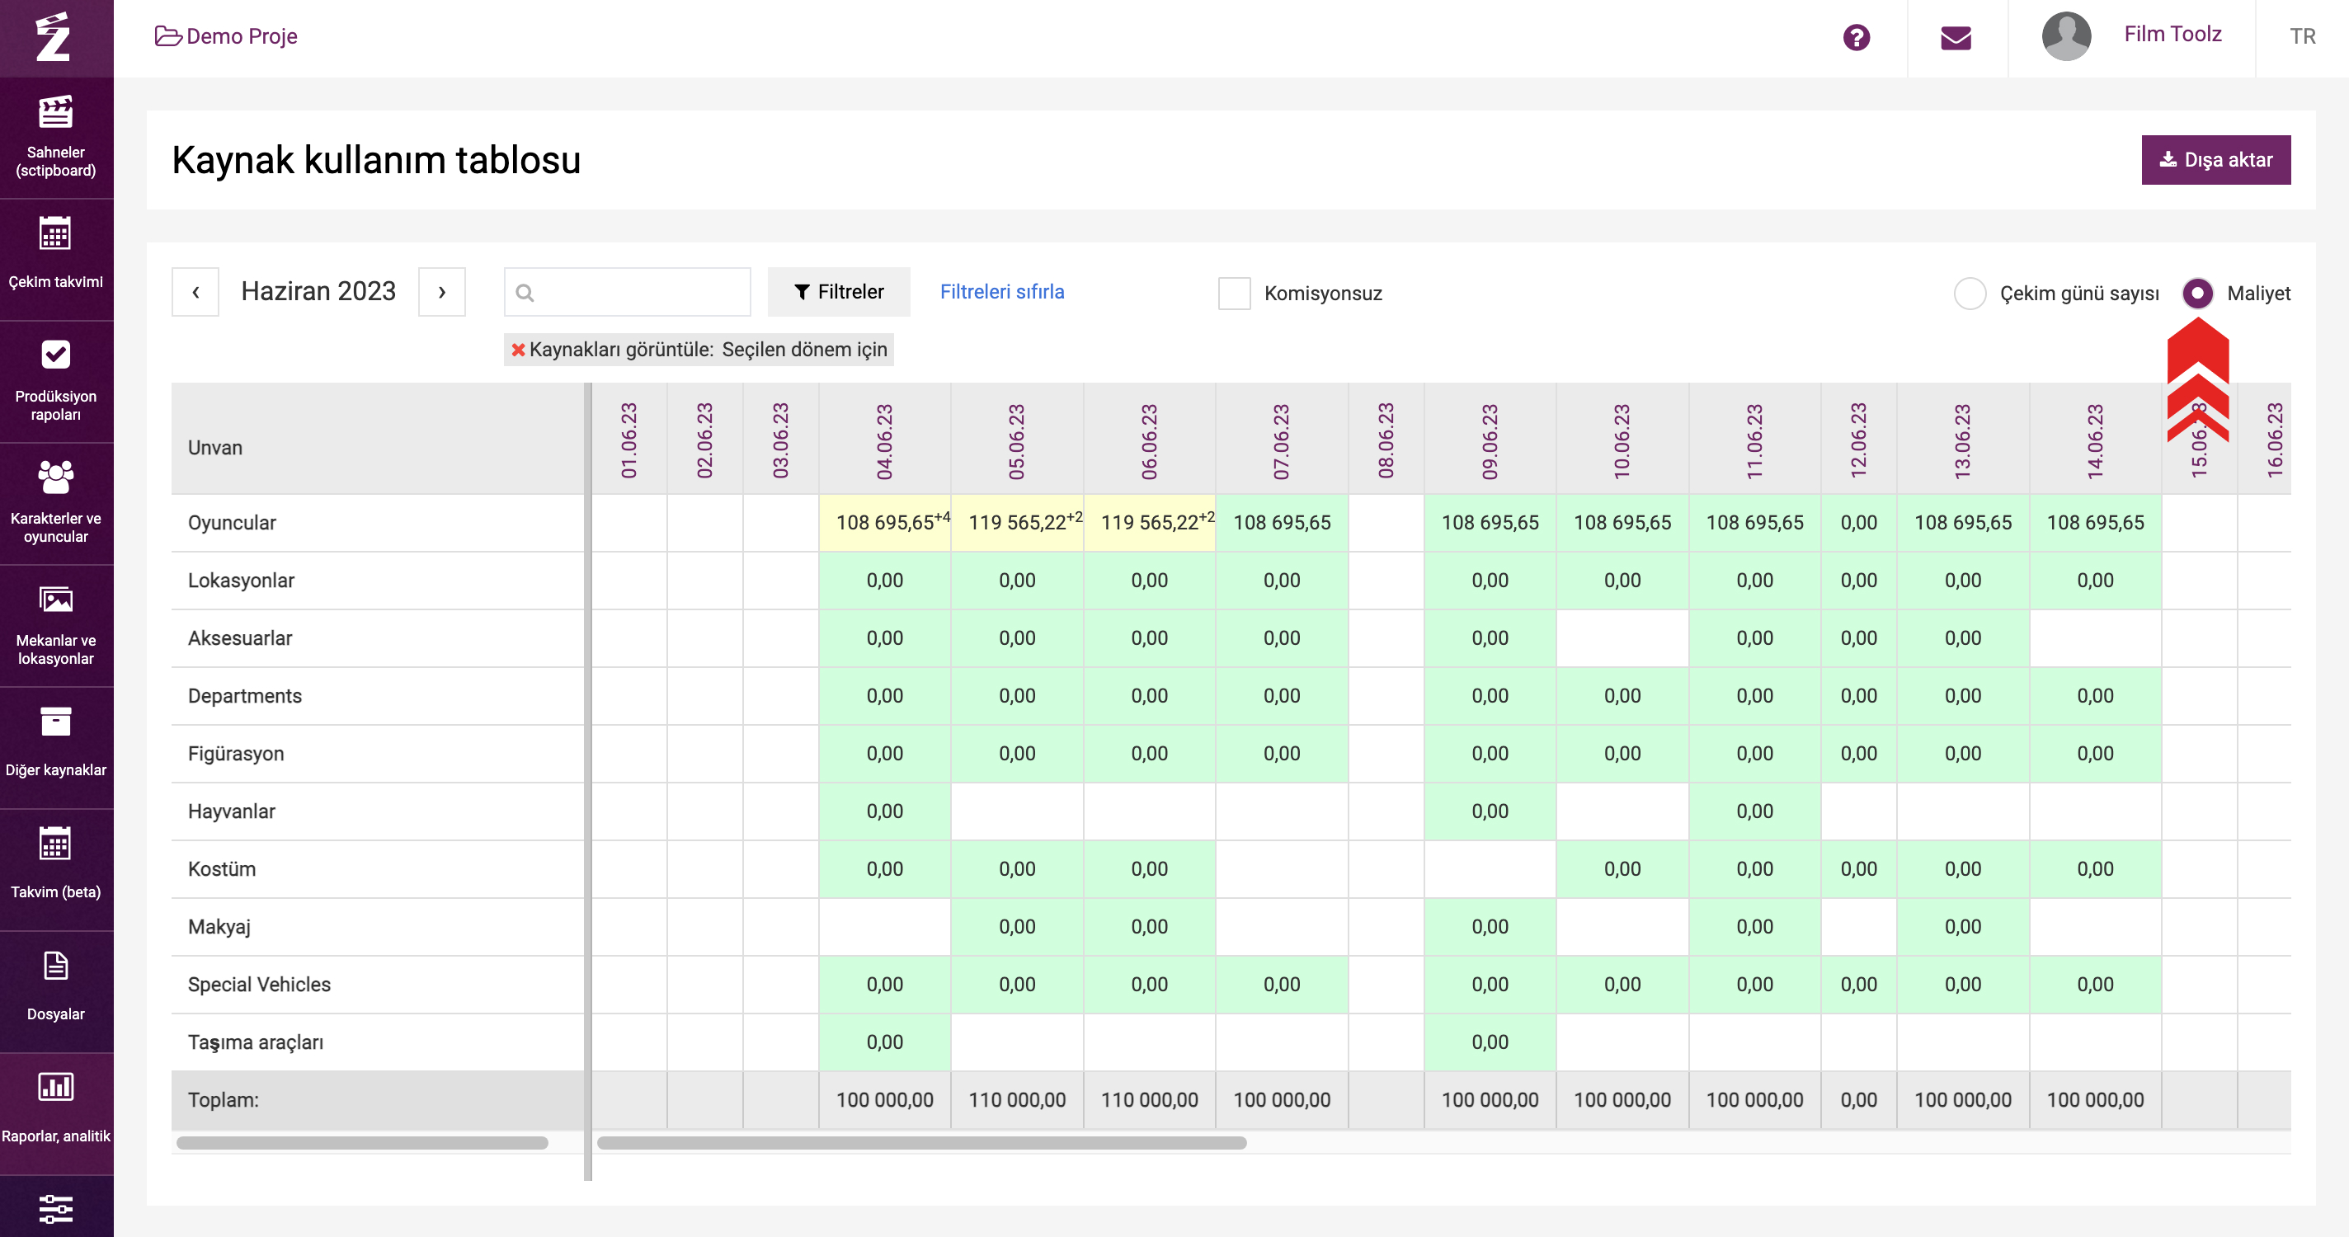Click 01.06.23 date column header
Image resolution: width=2349 pixels, height=1237 pixels.
click(629, 441)
